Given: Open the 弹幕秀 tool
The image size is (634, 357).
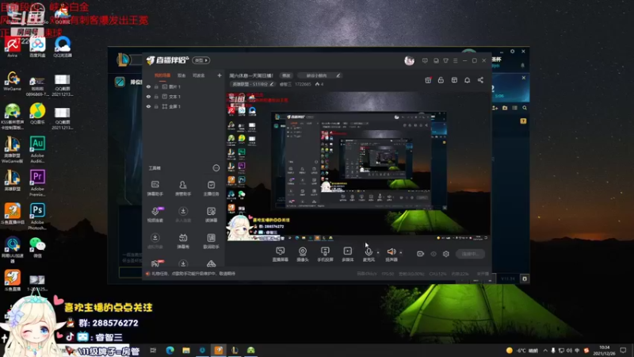Looking at the screenshot, I should pyautogui.click(x=183, y=241).
